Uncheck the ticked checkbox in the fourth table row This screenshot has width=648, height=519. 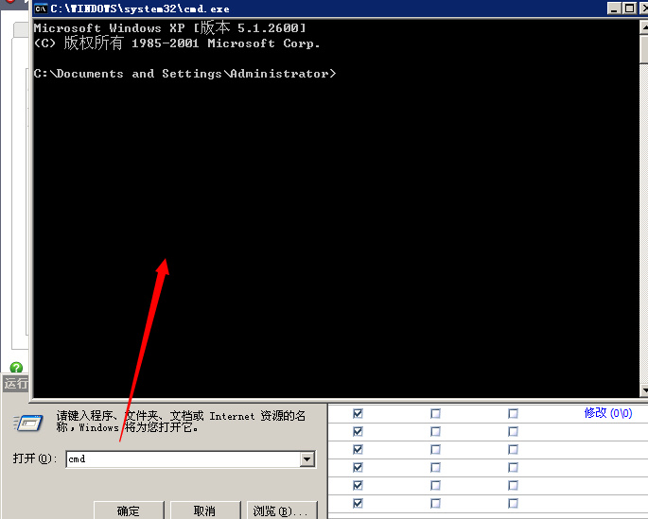pyautogui.click(x=358, y=467)
